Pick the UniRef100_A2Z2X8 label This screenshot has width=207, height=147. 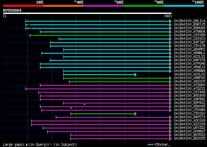[x=190, y=124]
